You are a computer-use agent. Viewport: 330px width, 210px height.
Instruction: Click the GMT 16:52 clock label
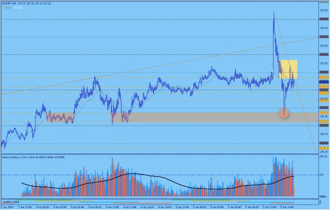13,8
